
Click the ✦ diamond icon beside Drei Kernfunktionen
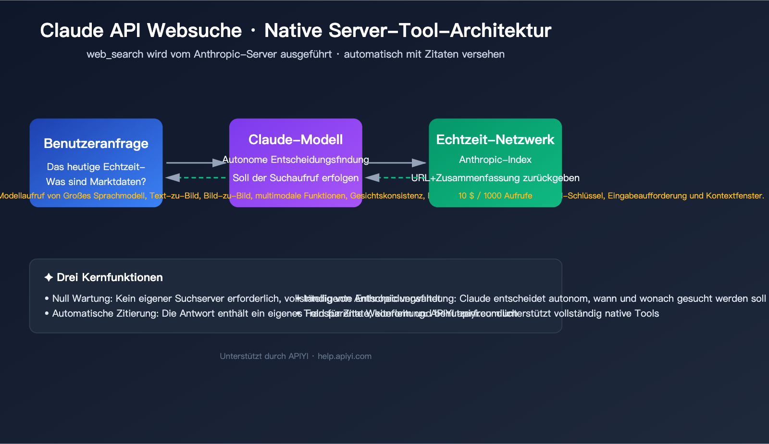tap(48, 277)
